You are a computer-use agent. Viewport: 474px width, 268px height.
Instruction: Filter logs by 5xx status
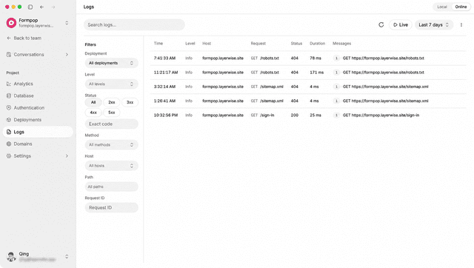pos(112,113)
